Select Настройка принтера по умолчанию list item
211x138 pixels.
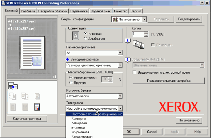point(95,114)
